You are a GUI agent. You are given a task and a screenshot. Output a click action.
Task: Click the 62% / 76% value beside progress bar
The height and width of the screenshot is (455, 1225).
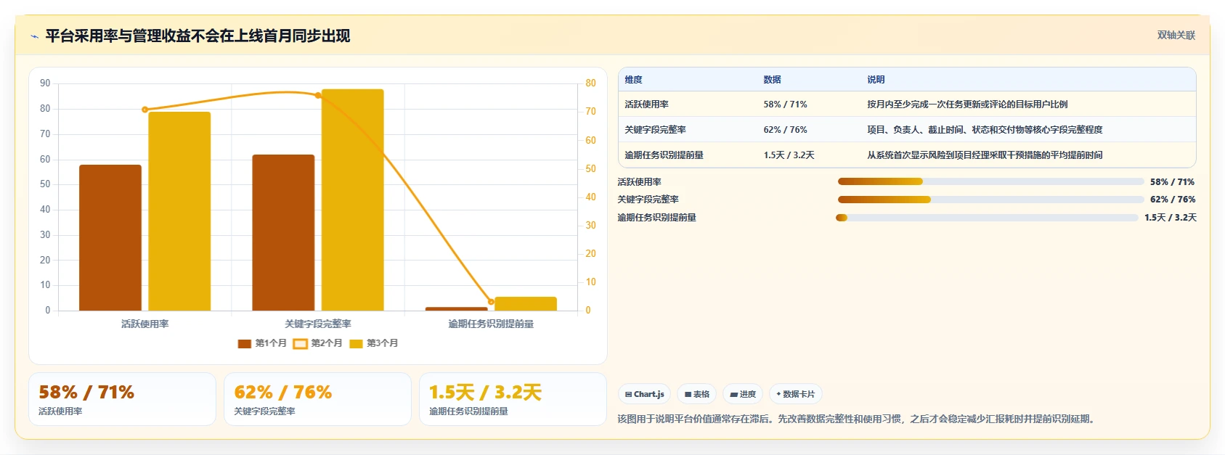click(x=1172, y=199)
